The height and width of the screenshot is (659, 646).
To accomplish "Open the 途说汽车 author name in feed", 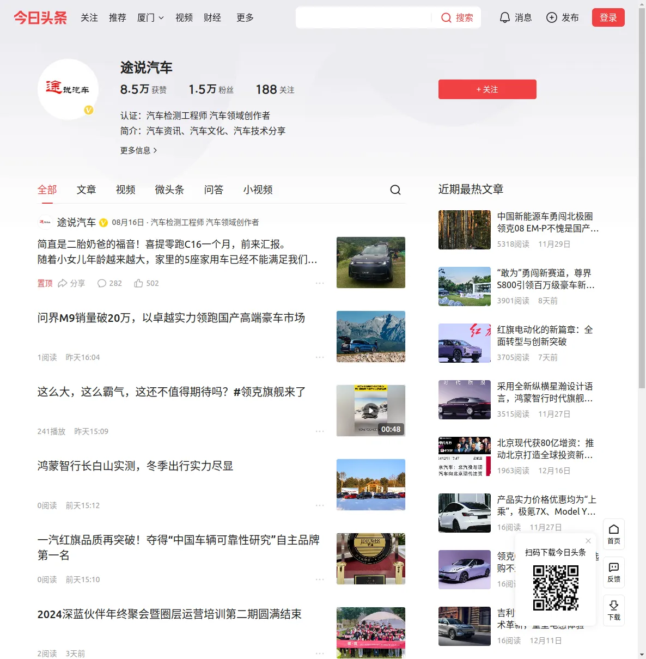I will click(76, 222).
